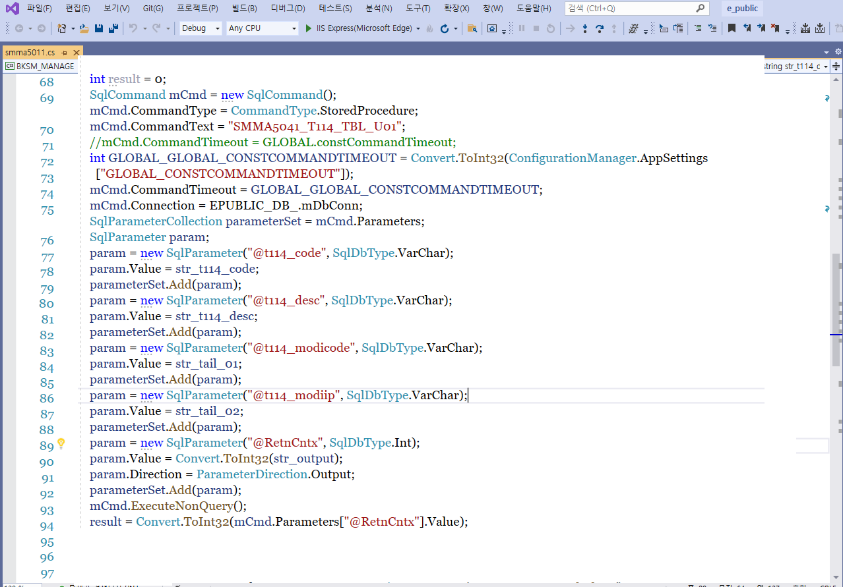Click the SqlParameterCollection type name

point(156,221)
